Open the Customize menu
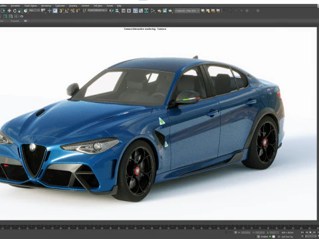The width and height of the screenshot is (319, 239). tap(60, 6)
